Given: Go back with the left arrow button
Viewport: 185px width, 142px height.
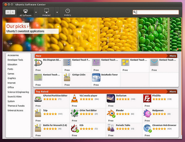Looking at the screenshot, I should click(x=8, y=12).
